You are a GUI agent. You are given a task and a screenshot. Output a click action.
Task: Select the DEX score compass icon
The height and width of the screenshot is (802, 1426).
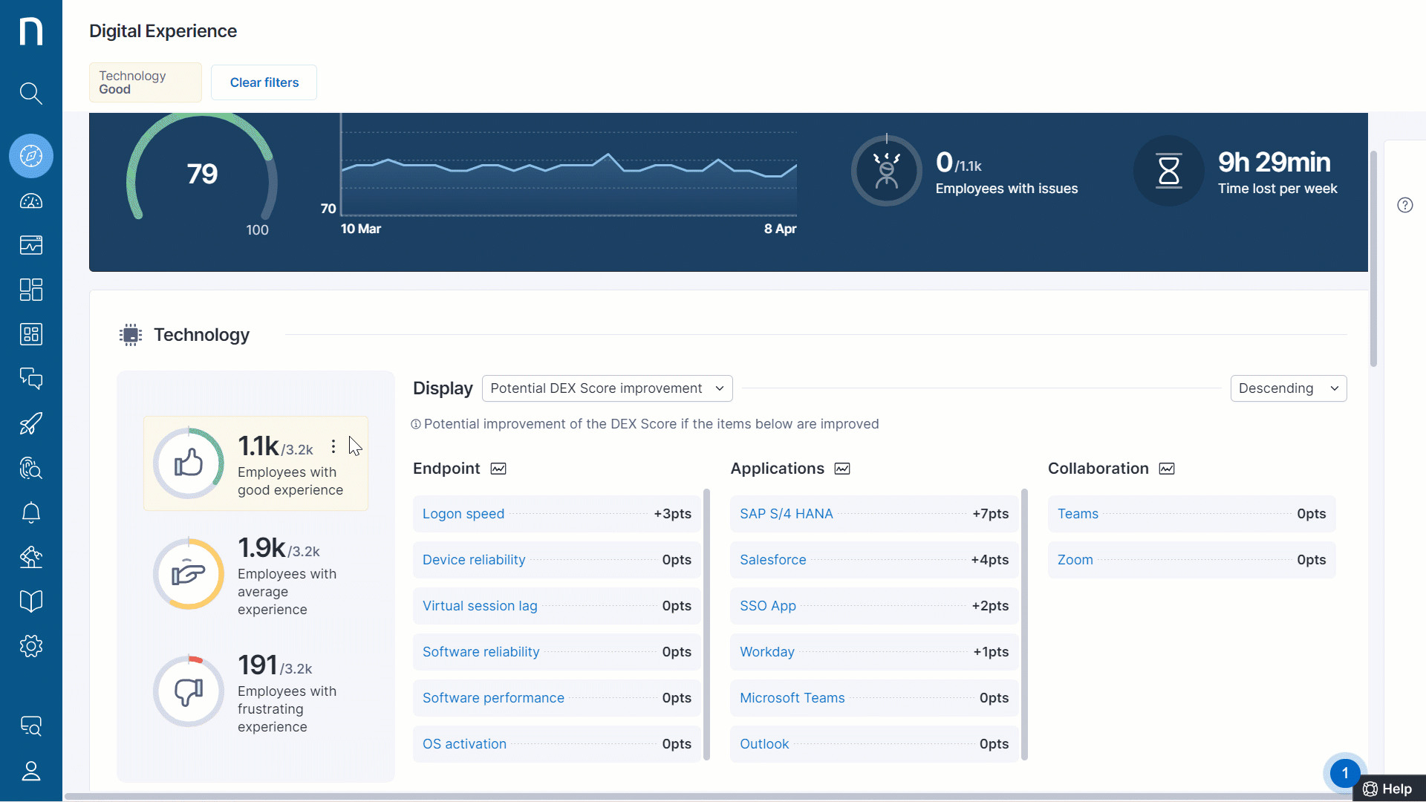point(31,156)
